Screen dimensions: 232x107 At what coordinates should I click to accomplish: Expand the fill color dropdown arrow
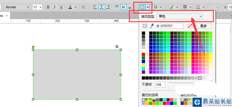click(147, 7)
